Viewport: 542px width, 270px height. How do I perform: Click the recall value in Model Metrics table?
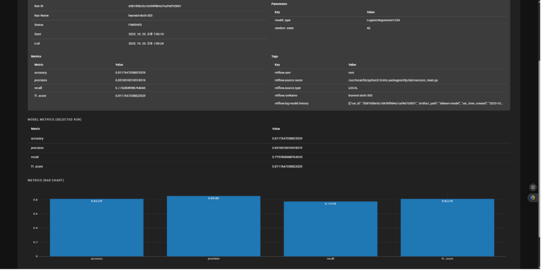coord(287,157)
